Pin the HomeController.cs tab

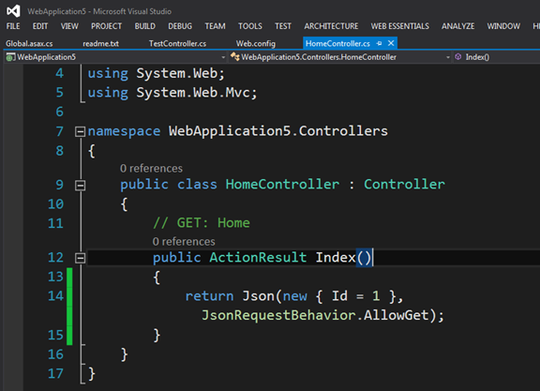point(379,43)
